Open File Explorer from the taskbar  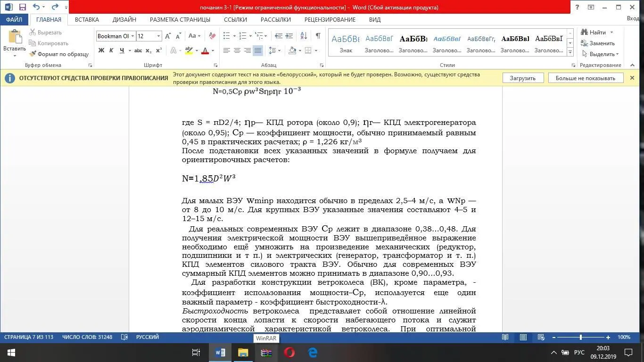pyautogui.click(x=243, y=353)
